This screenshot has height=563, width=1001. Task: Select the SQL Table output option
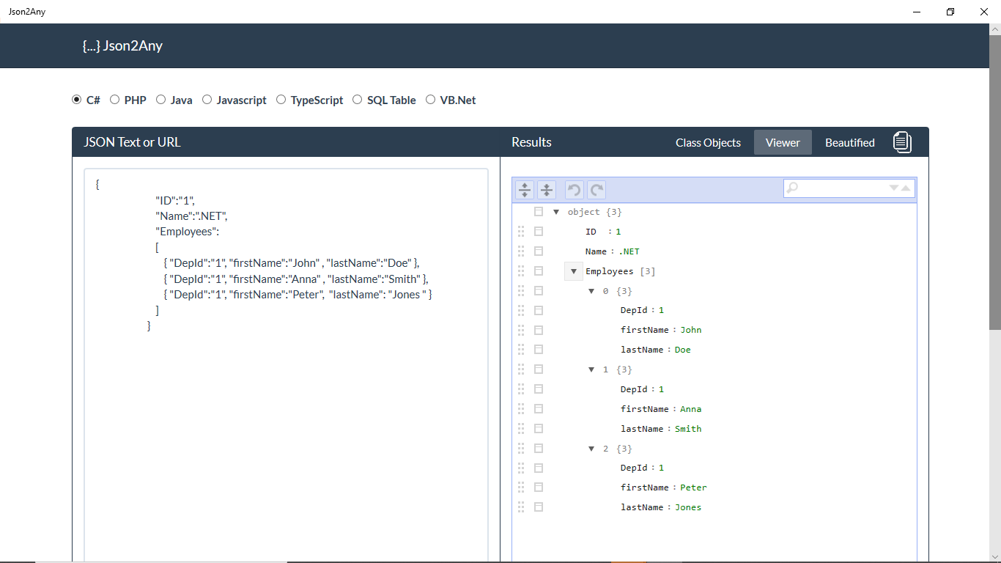coord(357,99)
